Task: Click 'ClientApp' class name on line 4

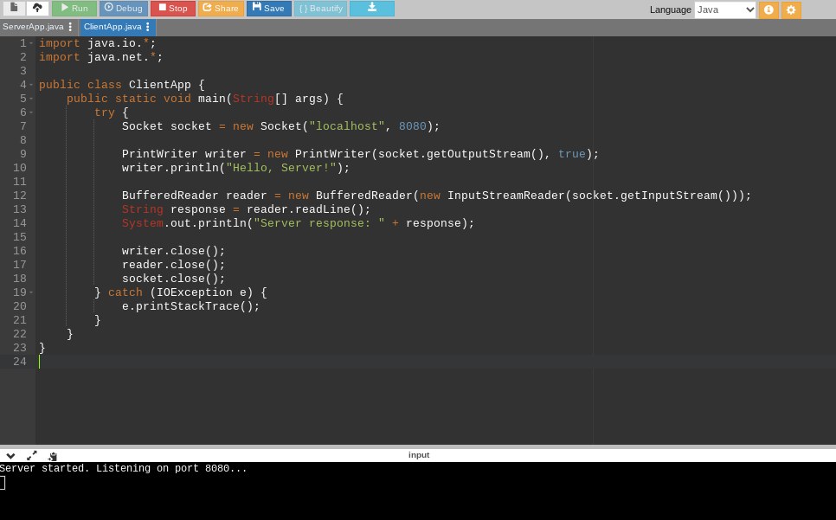Action: coord(160,85)
